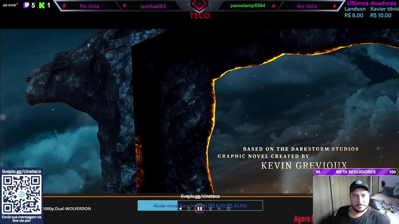The height and width of the screenshot is (224, 399).
Task: Click the red plus follower icon
Action: click(125, 6)
